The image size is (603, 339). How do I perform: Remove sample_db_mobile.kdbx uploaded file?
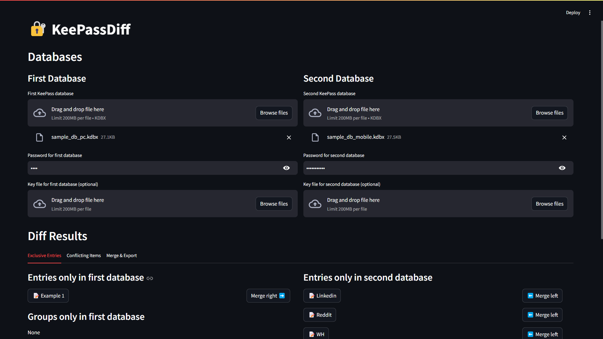564,137
